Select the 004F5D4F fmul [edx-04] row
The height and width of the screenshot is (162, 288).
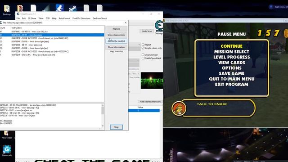(52, 55)
